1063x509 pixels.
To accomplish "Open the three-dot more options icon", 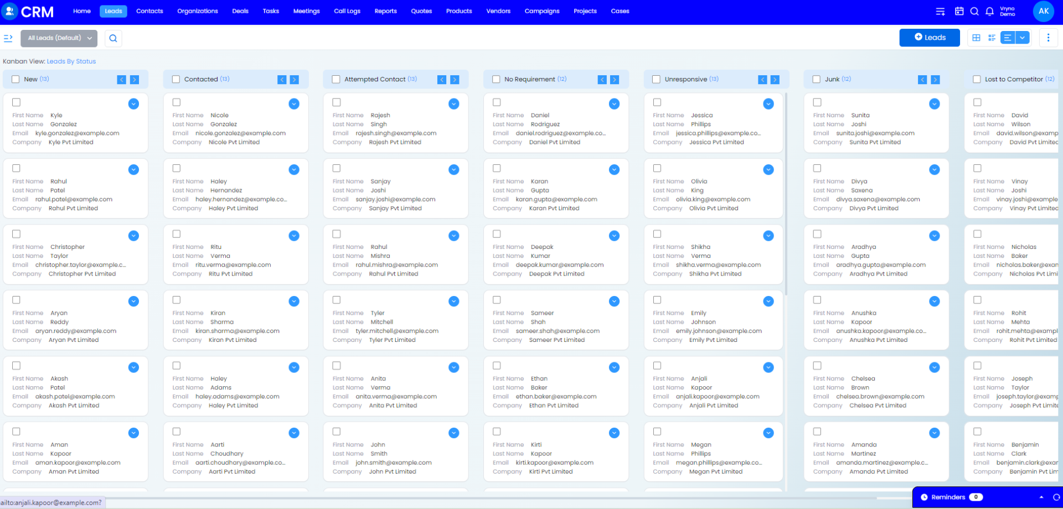I will click(x=1048, y=38).
